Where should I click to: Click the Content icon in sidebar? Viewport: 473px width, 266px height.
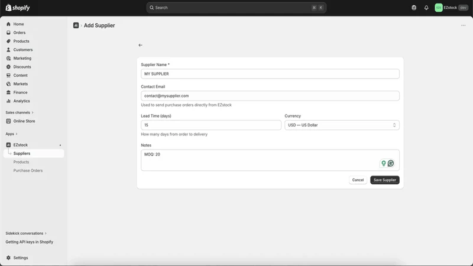(8, 76)
